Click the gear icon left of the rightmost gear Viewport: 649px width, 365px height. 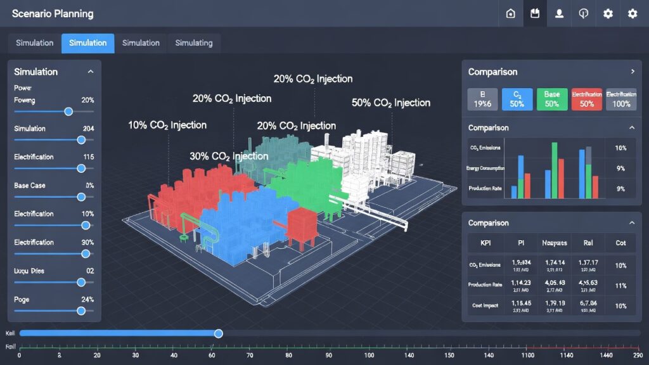tap(608, 14)
